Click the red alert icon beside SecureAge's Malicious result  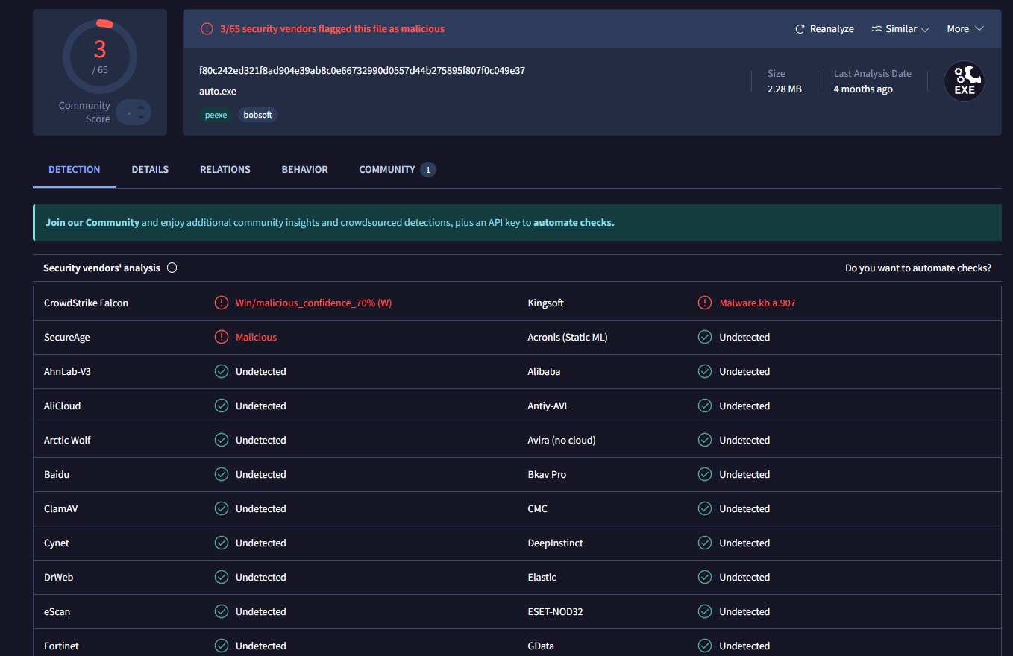click(222, 337)
